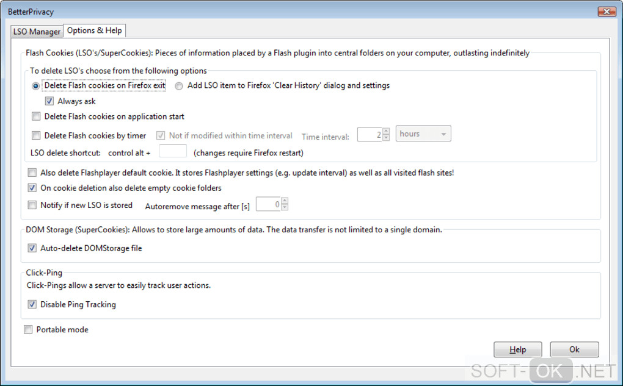Screen dimensions: 623x386
Task: Toggle Not if modified within time interval
Action: (161, 135)
